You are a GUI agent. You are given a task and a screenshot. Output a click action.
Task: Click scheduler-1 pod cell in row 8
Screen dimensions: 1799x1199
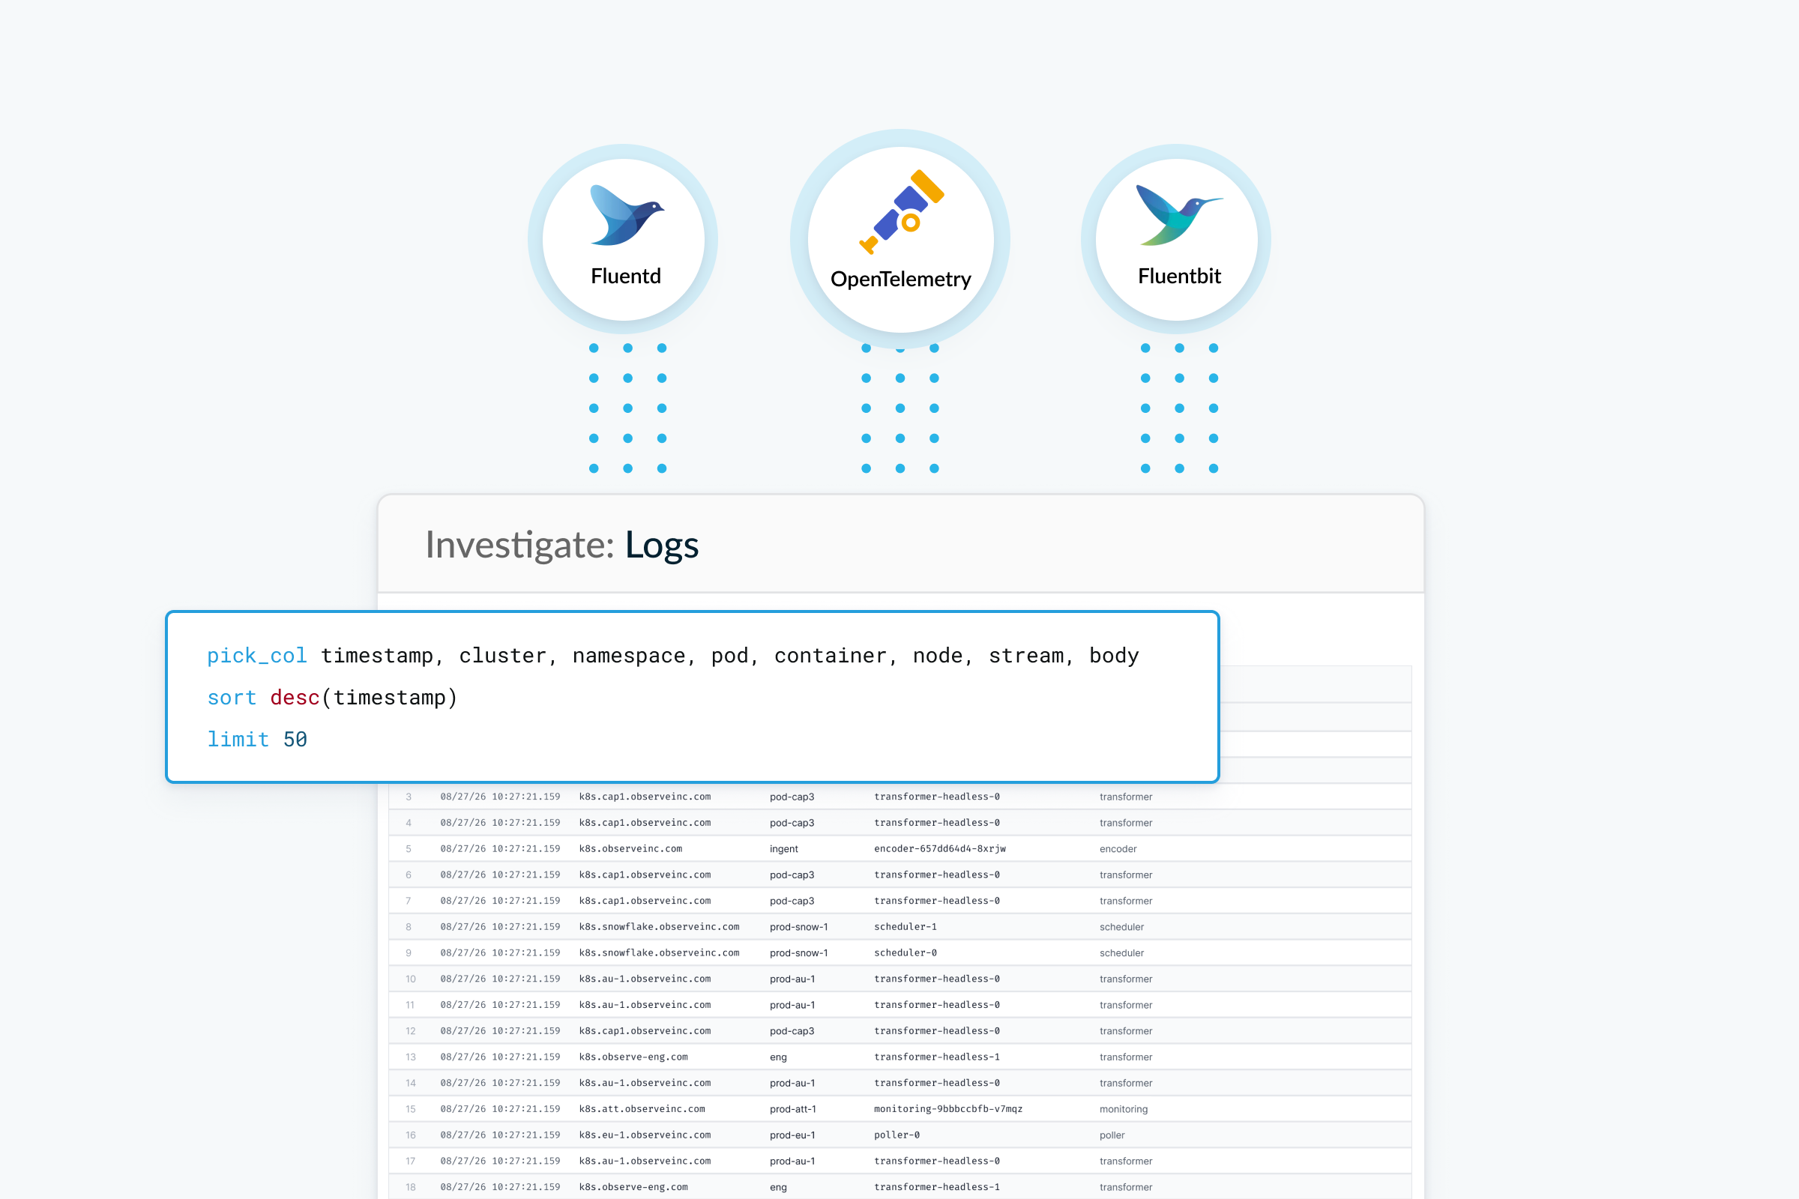[x=905, y=927]
